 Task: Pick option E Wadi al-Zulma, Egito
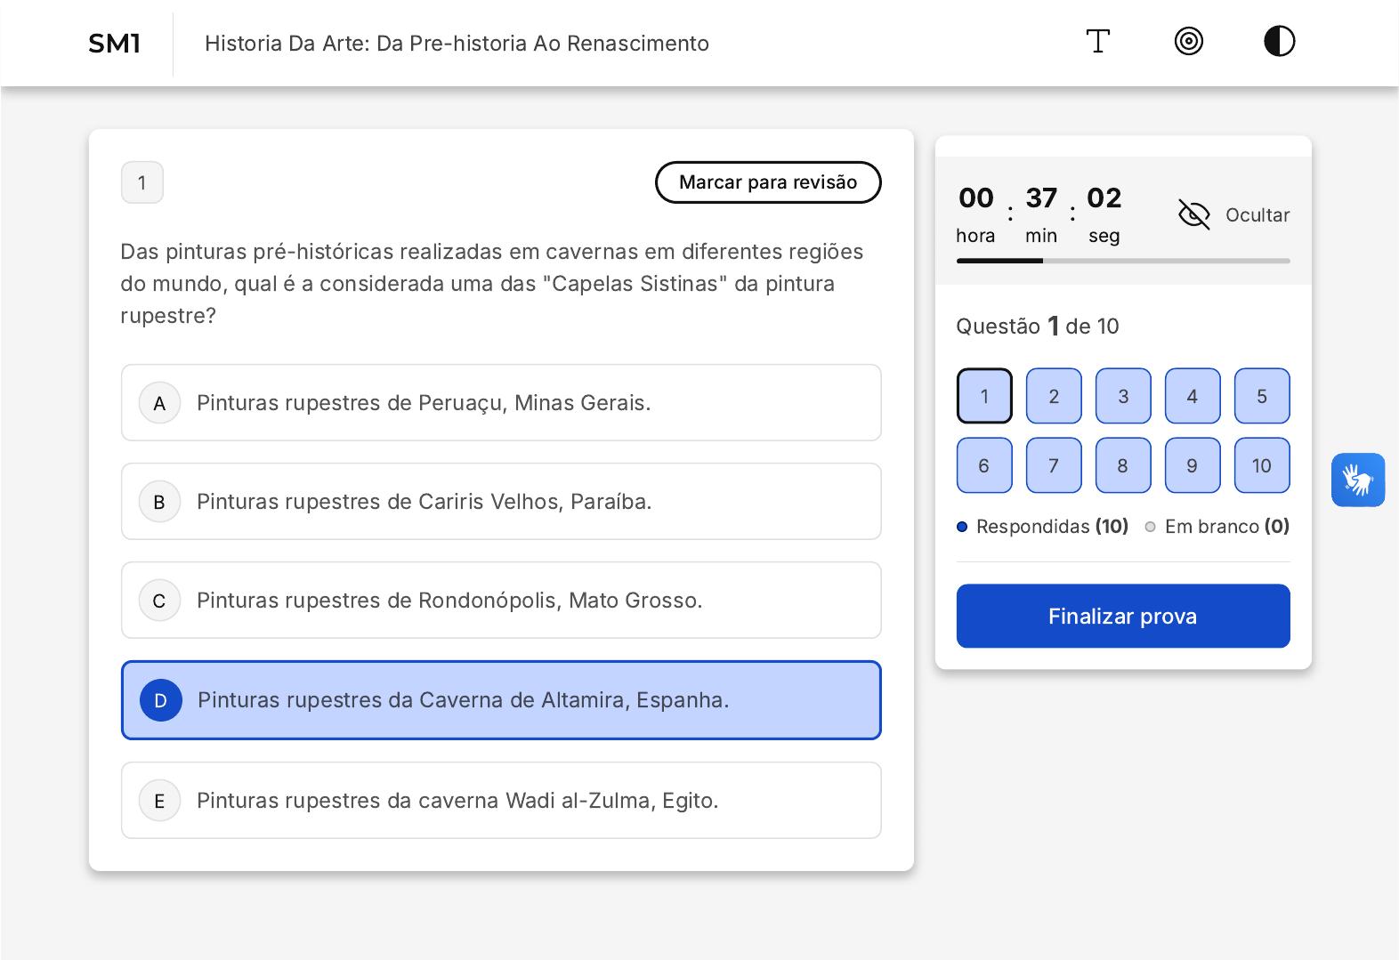[x=501, y=801]
